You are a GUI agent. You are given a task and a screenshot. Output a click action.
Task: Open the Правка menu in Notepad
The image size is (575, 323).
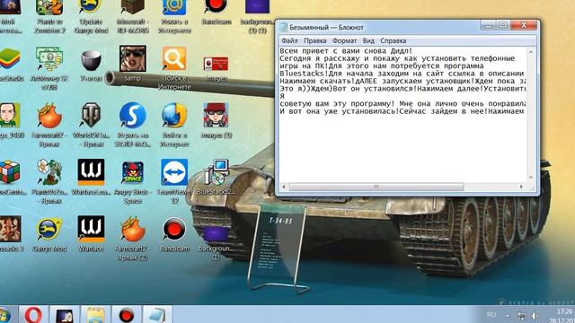click(315, 40)
